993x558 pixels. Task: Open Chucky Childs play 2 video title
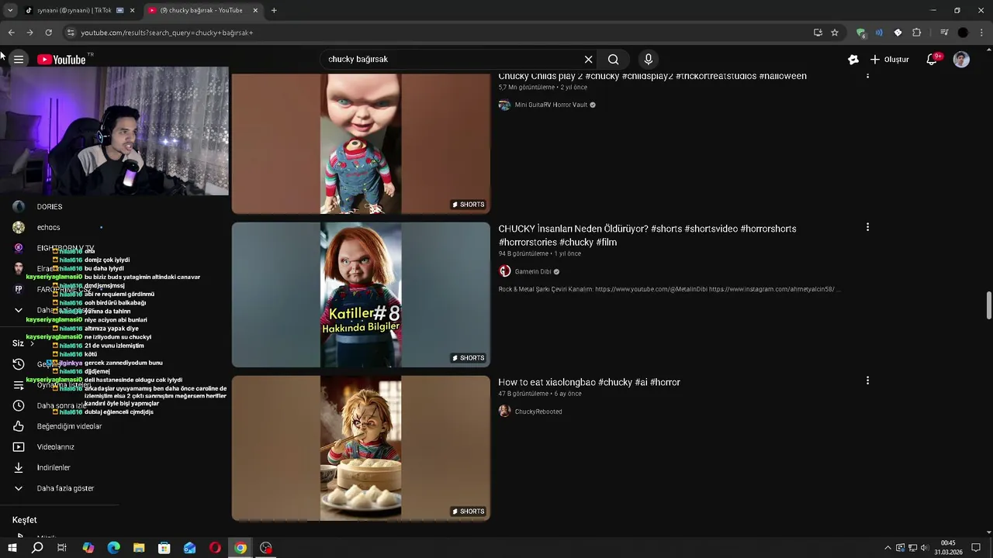pyautogui.click(x=652, y=76)
